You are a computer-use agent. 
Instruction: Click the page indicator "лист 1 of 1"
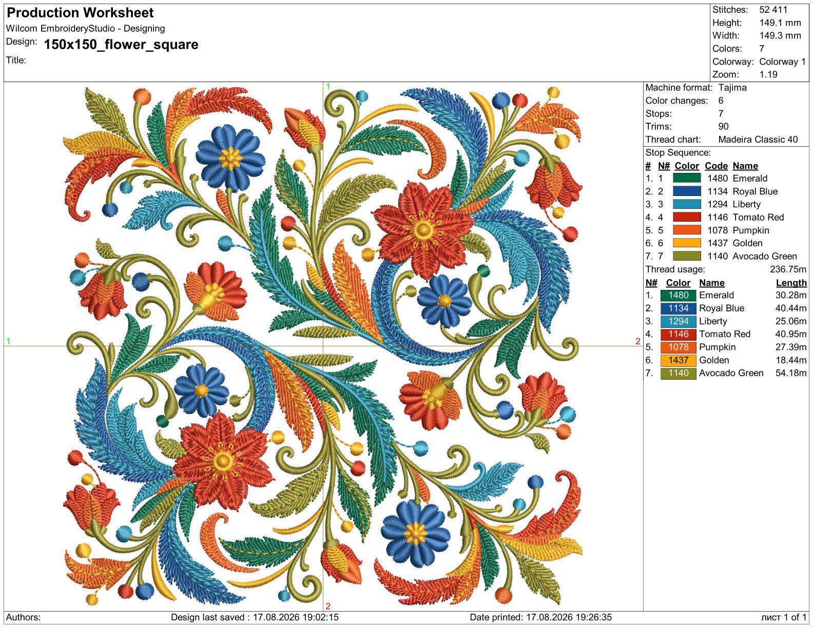(784, 617)
